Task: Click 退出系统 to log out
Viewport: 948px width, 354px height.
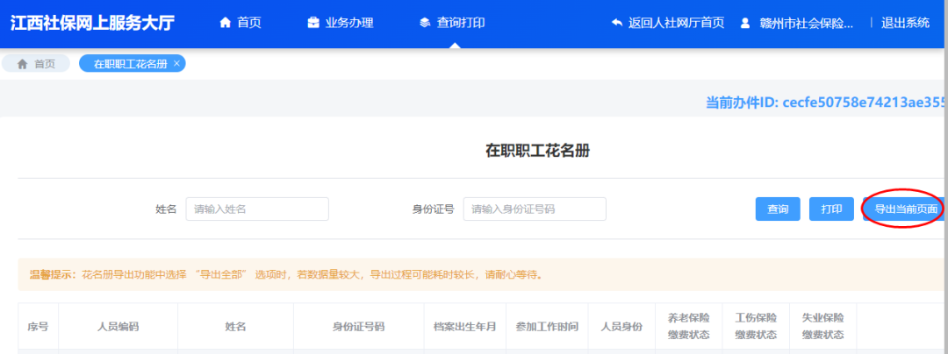Action: [x=905, y=23]
